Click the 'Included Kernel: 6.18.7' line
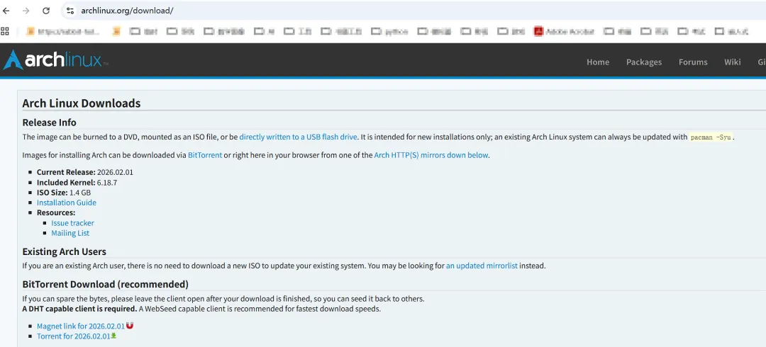766x347 pixels. point(77,183)
